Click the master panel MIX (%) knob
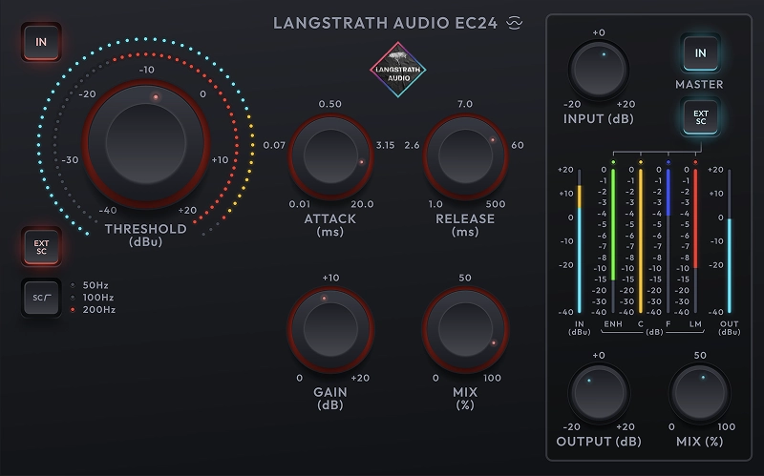The width and height of the screenshot is (764, 476). [700, 393]
